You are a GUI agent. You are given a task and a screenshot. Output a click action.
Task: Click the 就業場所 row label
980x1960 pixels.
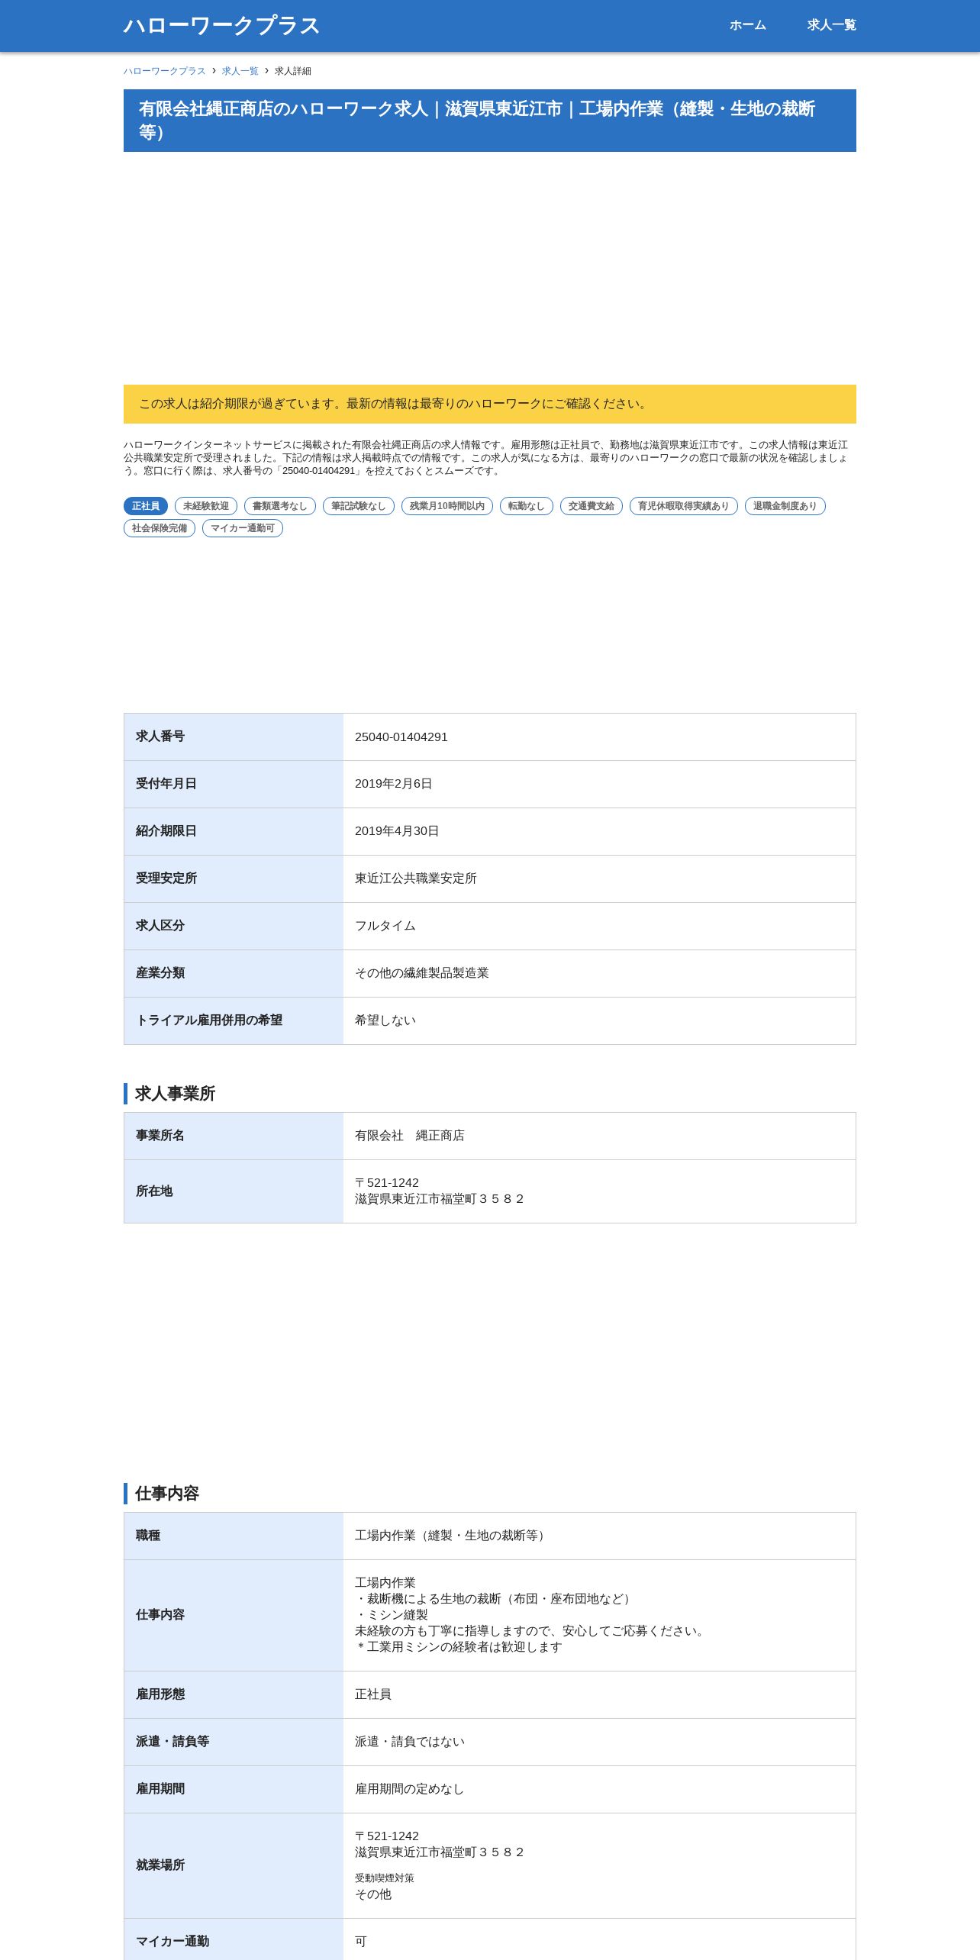(160, 1865)
